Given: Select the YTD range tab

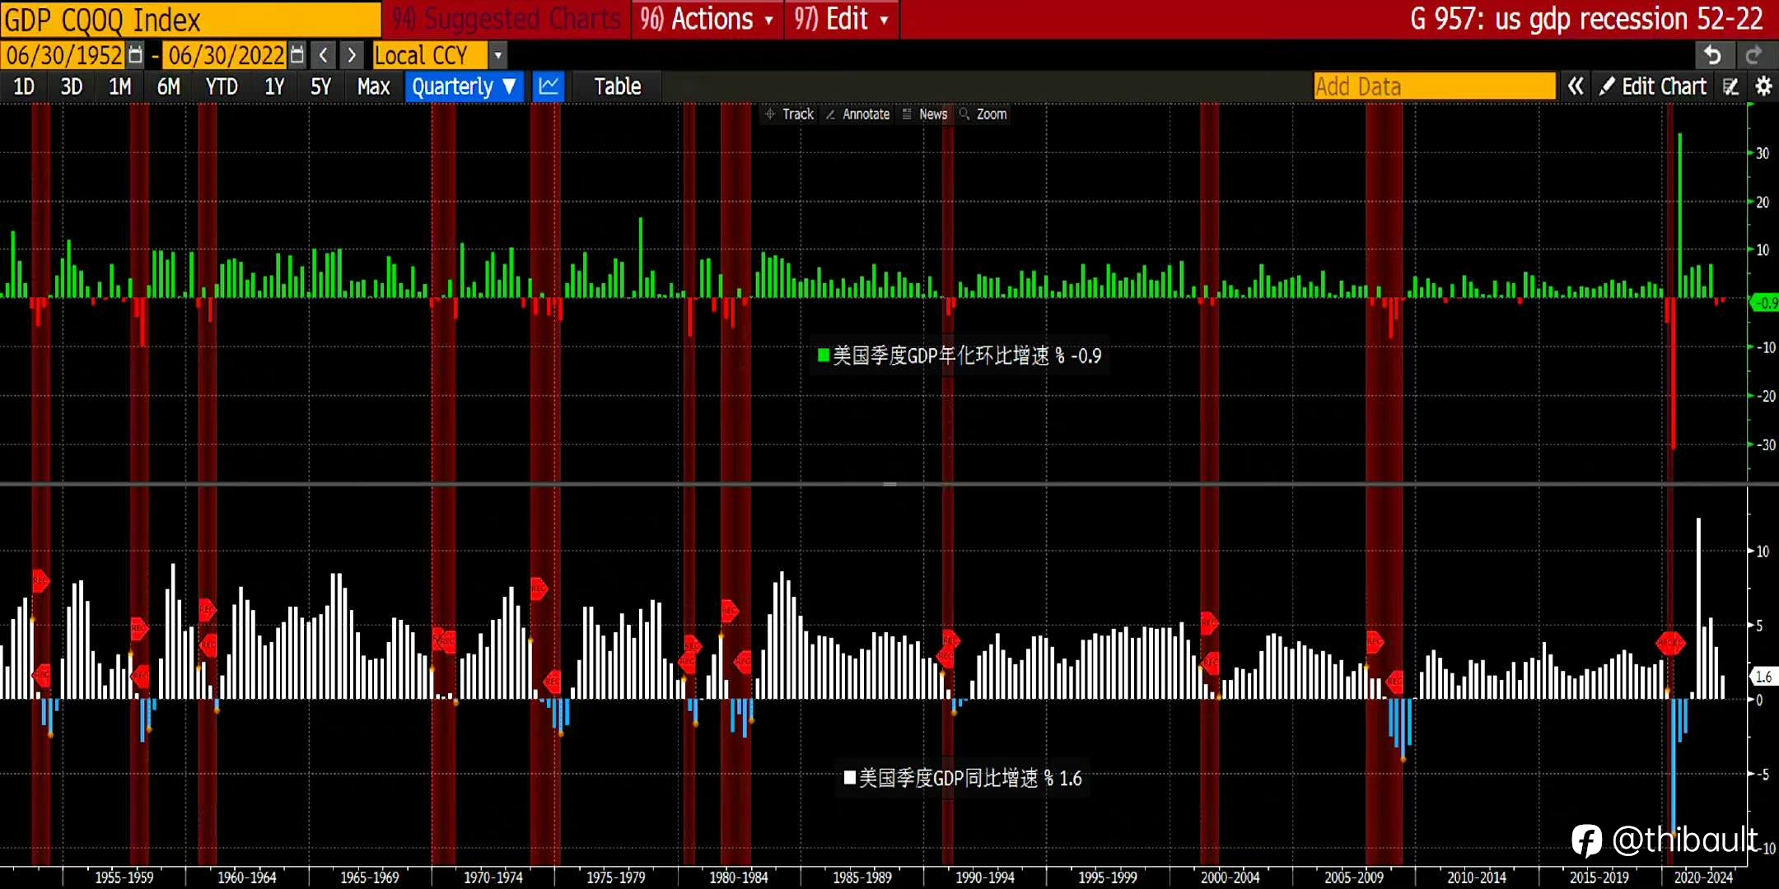Looking at the screenshot, I should point(222,86).
